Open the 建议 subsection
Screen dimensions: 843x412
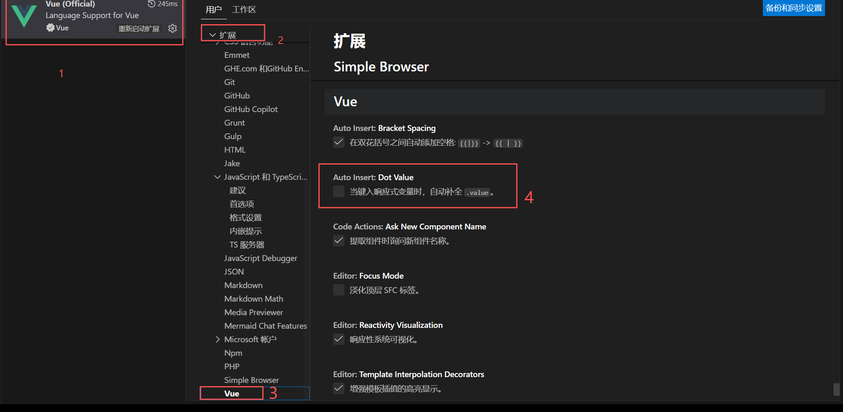(x=237, y=190)
